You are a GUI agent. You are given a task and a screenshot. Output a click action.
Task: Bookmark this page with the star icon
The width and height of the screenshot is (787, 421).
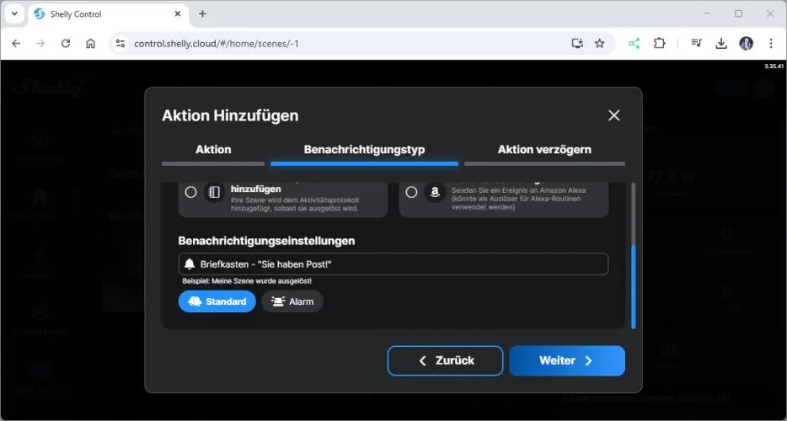(600, 43)
